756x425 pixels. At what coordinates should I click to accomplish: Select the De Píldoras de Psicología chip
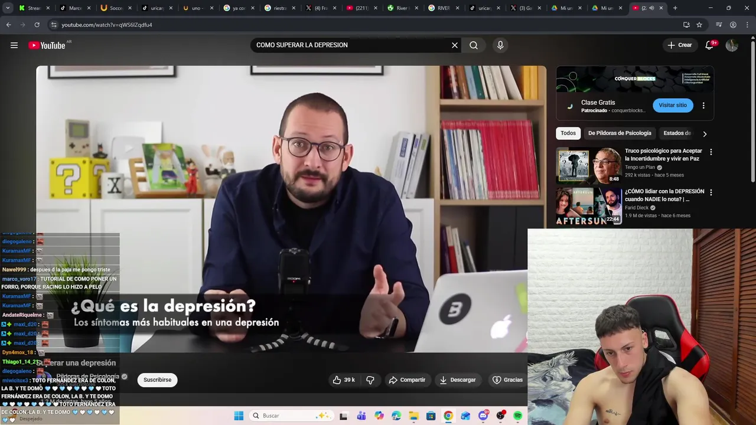click(620, 133)
